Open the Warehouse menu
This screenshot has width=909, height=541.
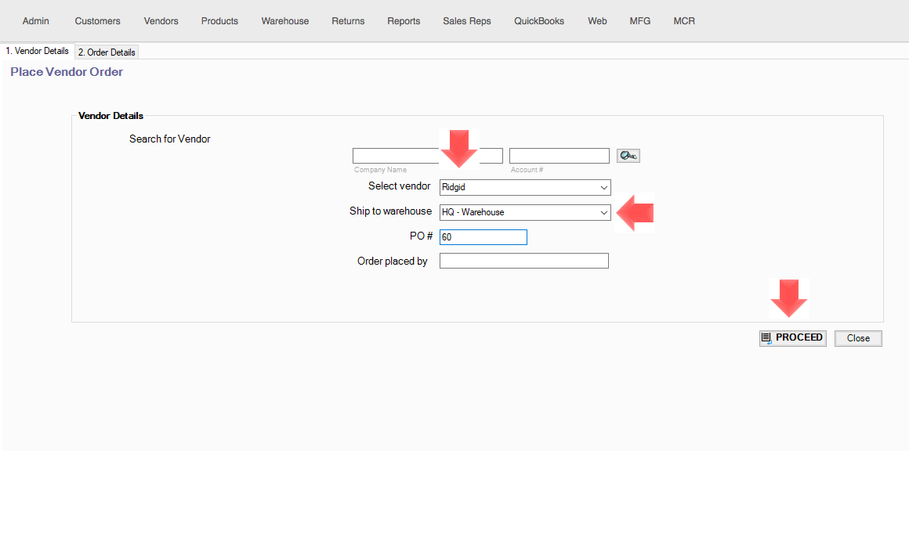(285, 21)
